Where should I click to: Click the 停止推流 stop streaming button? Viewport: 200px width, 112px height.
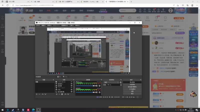tap(132, 82)
